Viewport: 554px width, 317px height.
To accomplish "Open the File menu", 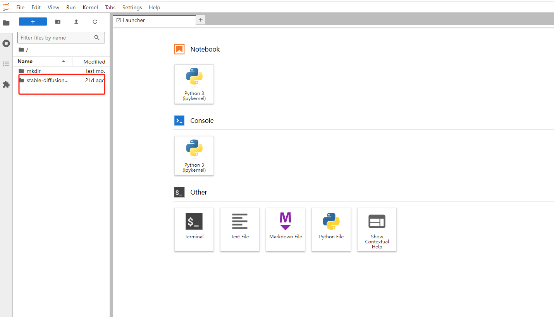I will tap(21, 7).
